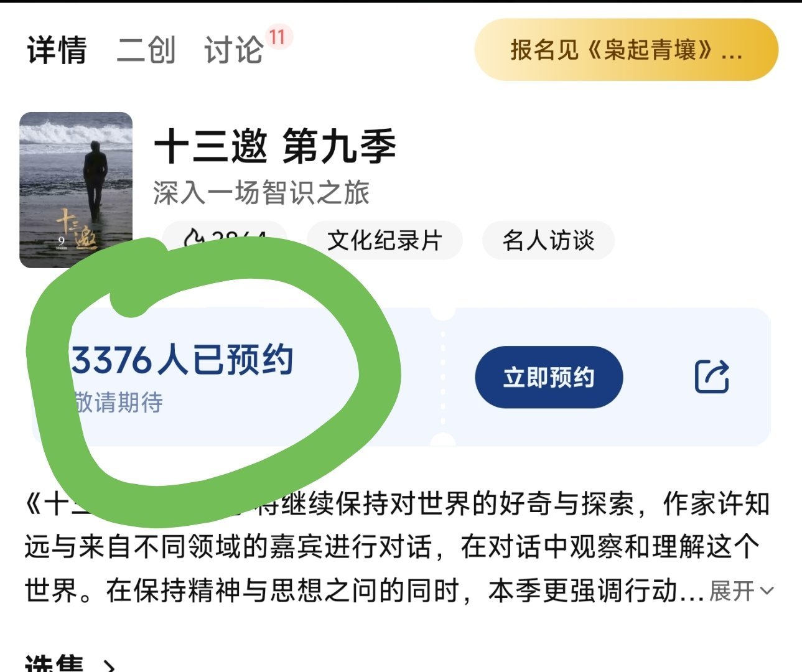Click the description text paragraph

coord(398,548)
